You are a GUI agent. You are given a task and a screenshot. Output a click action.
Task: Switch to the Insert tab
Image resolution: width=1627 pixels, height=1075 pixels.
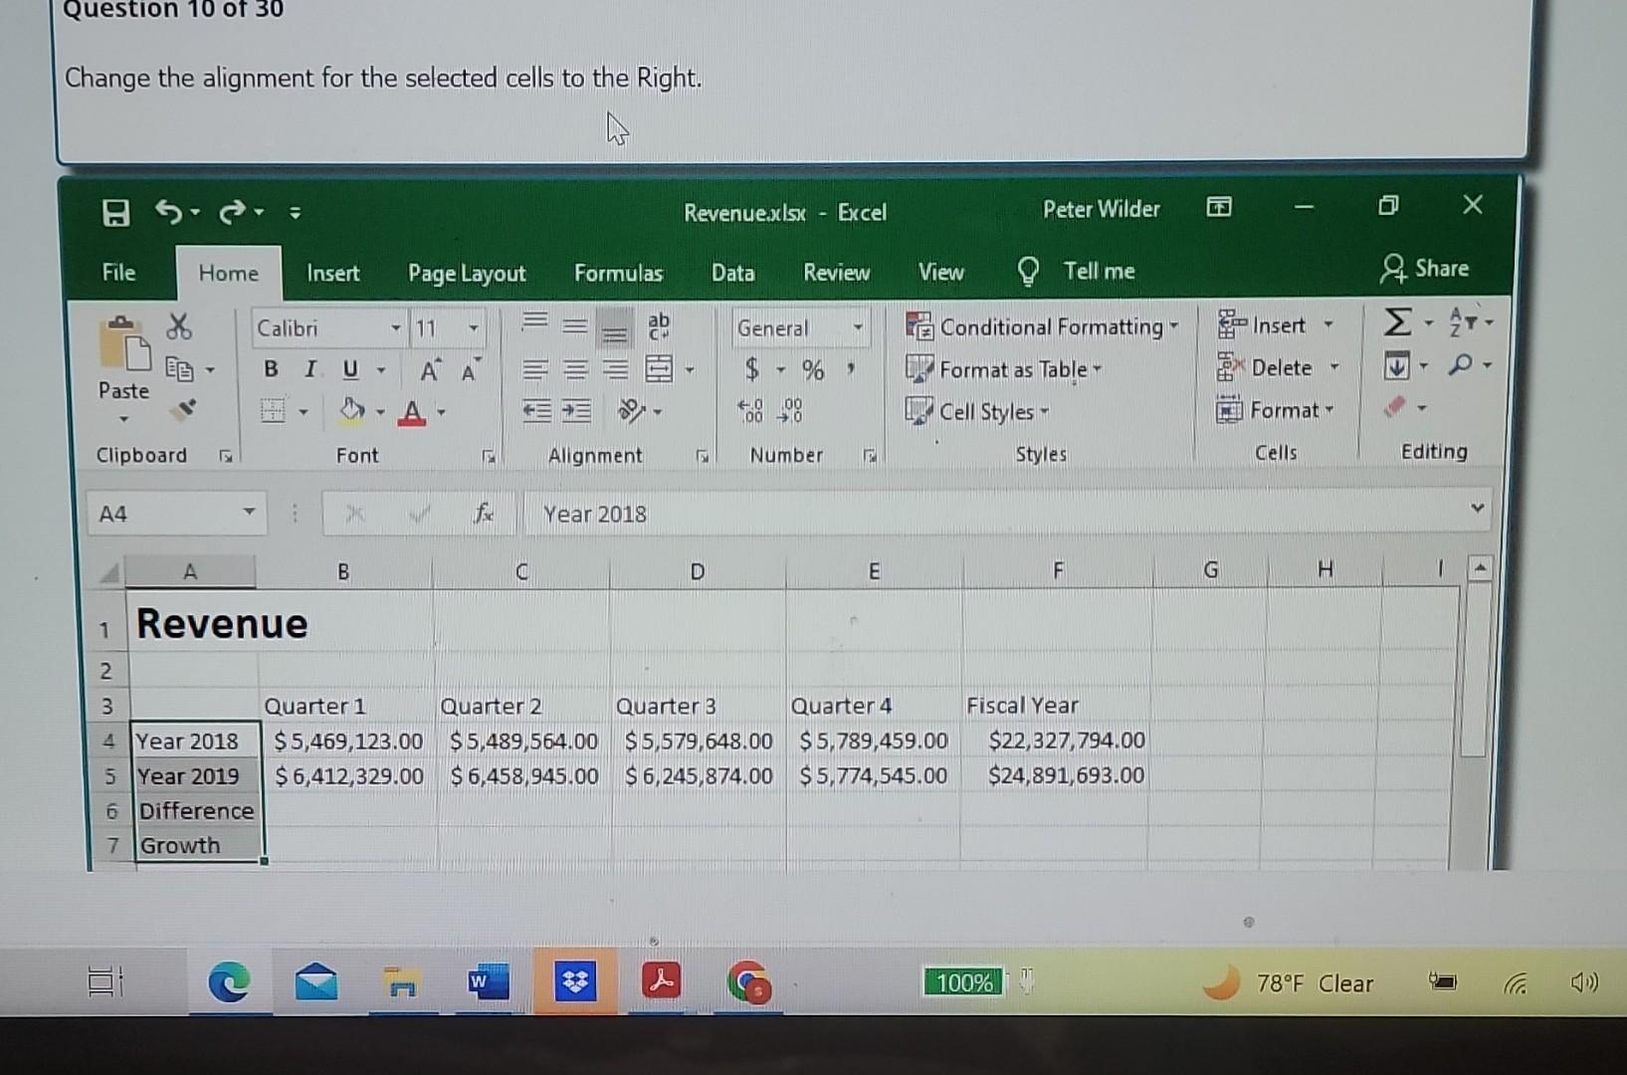[x=333, y=273]
